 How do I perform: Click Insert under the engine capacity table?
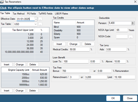7,91
